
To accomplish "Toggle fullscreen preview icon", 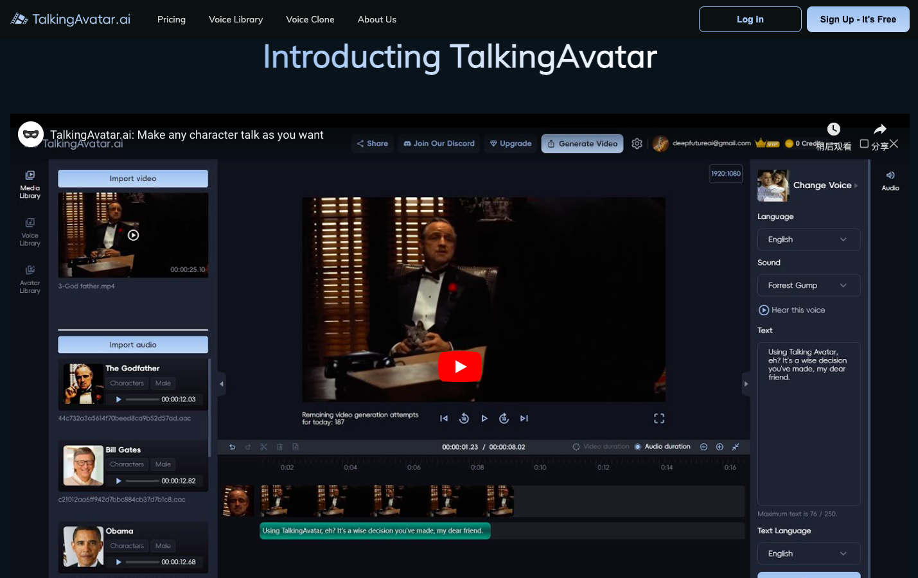I will click(x=659, y=418).
